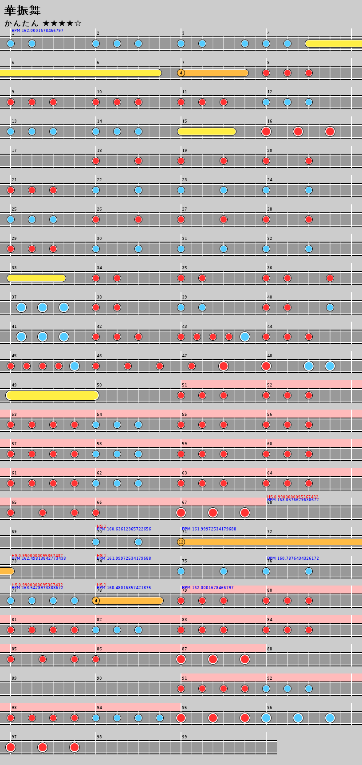Screen dimensions: 362x765
Task: Select the last large blue note in measure 96
Action: pos(330,718)
